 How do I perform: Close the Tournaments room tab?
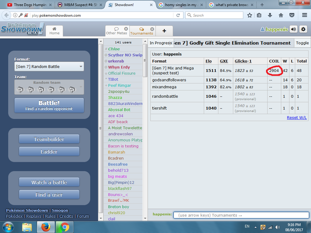pos(152,29)
